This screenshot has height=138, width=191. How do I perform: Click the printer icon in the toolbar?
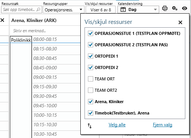tap(165, 8)
